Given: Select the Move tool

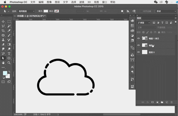Looking at the screenshot, I should pyautogui.click(x=3, y=21).
